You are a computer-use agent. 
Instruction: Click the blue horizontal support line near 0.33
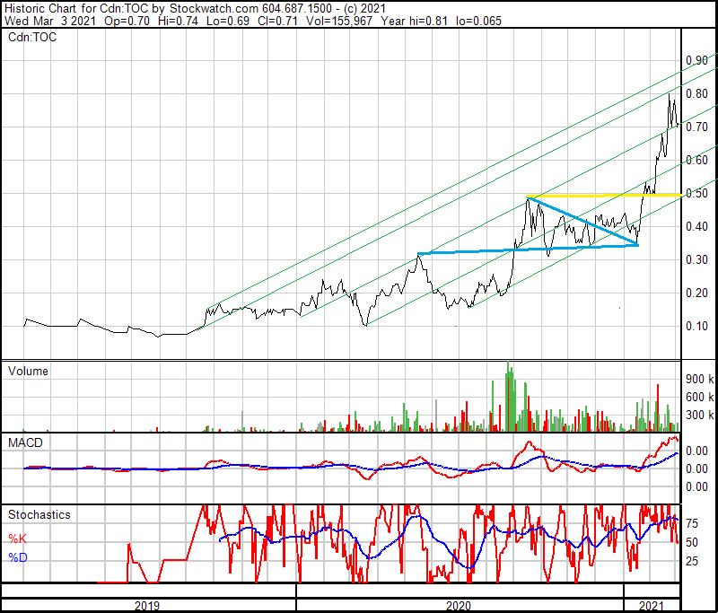click(x=528, y=250)
